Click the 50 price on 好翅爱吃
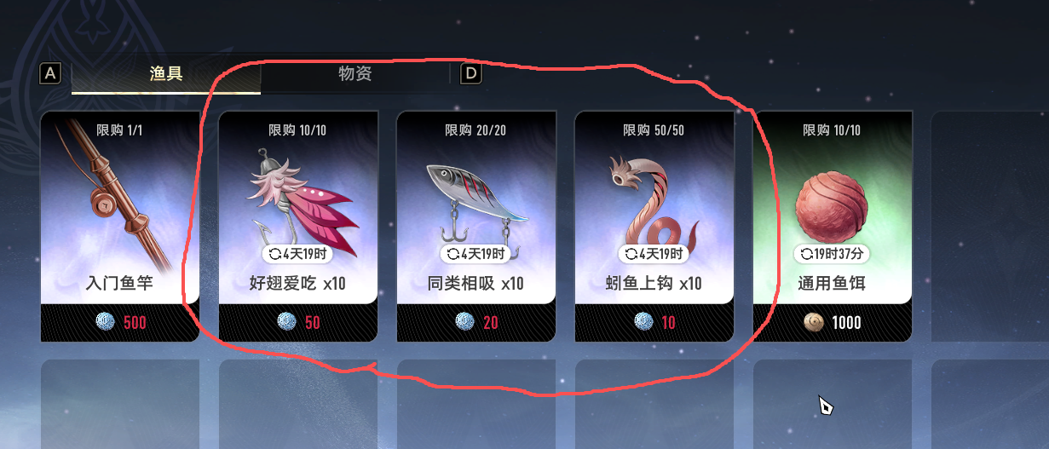This screenshot has width=1049, height=449. click(313, 323)
